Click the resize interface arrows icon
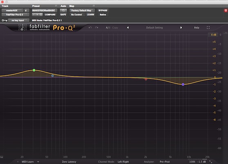 210,162
